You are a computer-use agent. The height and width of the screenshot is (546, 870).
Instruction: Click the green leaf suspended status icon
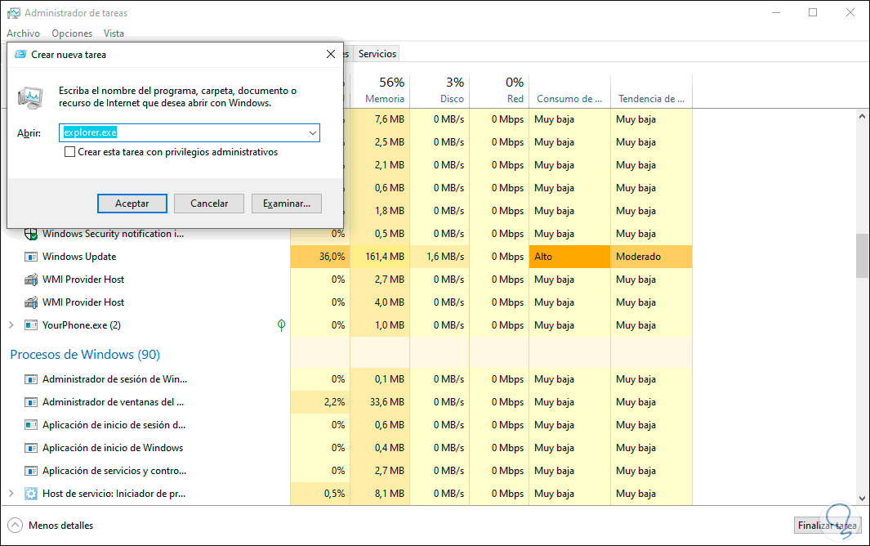[x=281, y=325]
